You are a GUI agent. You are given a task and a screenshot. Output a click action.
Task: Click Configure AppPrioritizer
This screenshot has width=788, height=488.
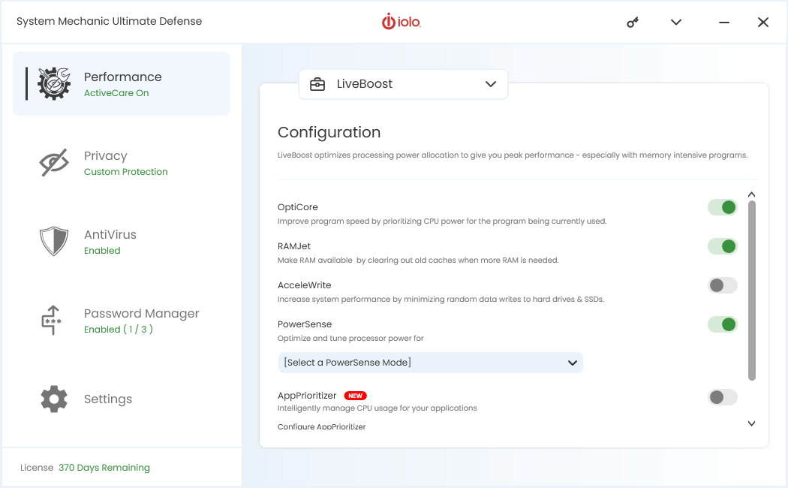[322, 426]
